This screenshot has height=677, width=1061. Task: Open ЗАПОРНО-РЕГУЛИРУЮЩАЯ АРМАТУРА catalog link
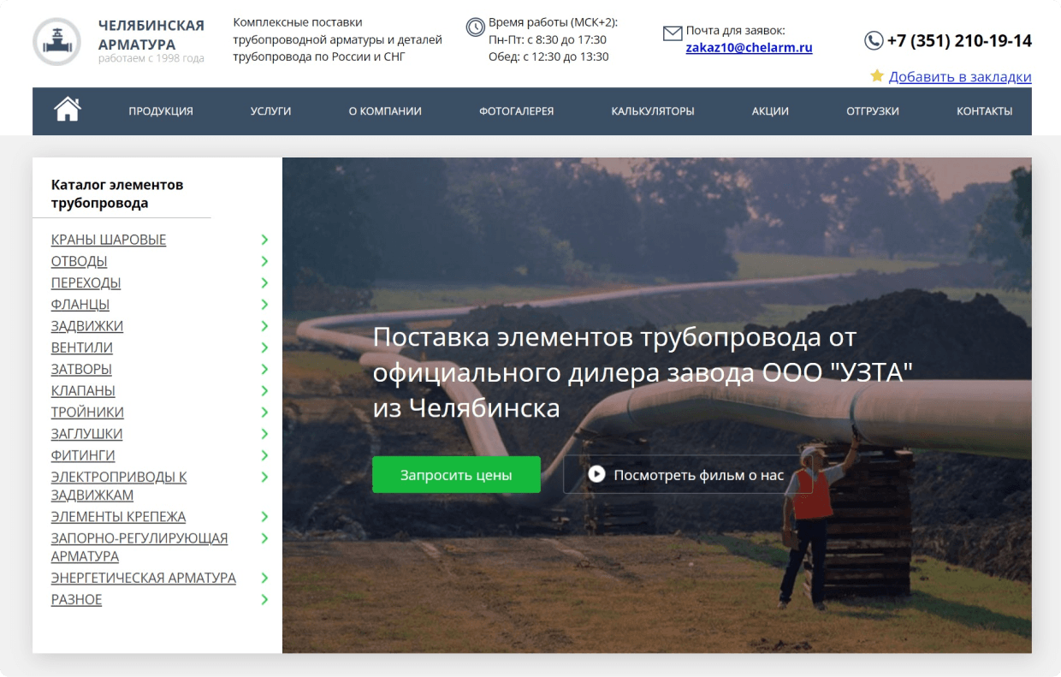(139, 547)
